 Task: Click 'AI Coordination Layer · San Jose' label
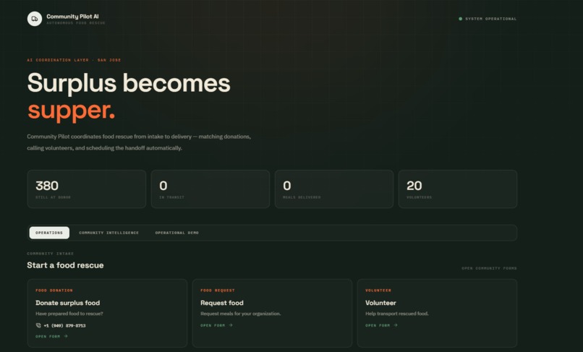(x=74, y=60)
